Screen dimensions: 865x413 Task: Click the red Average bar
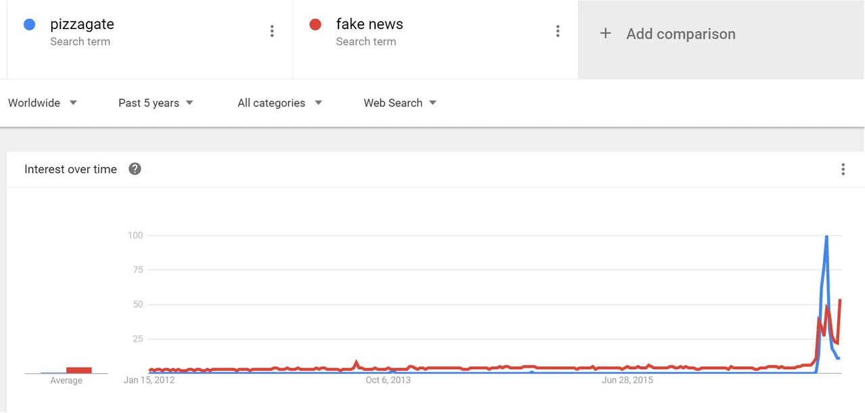(78, 370)
